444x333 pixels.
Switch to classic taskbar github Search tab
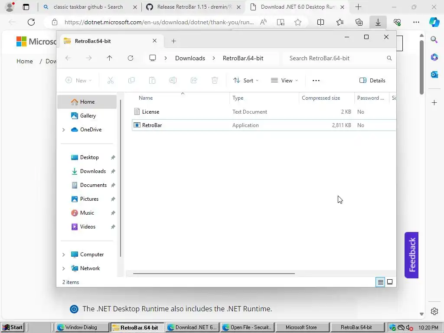click(x=89, y=7)
